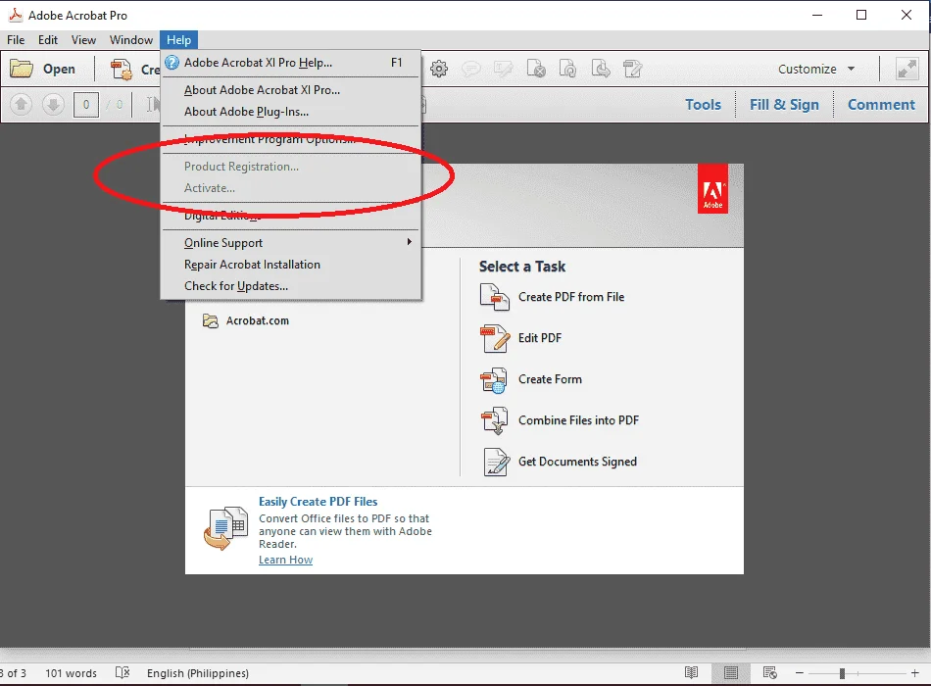Click the Create PDF toolbar icon
The image size is (931, 686).
tap(122, 70)
